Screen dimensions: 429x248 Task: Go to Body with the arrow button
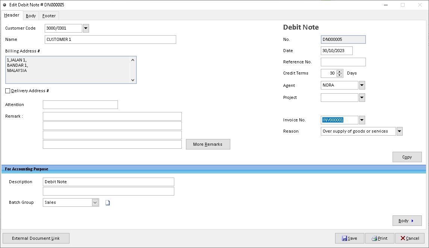[x=407, y=221]
